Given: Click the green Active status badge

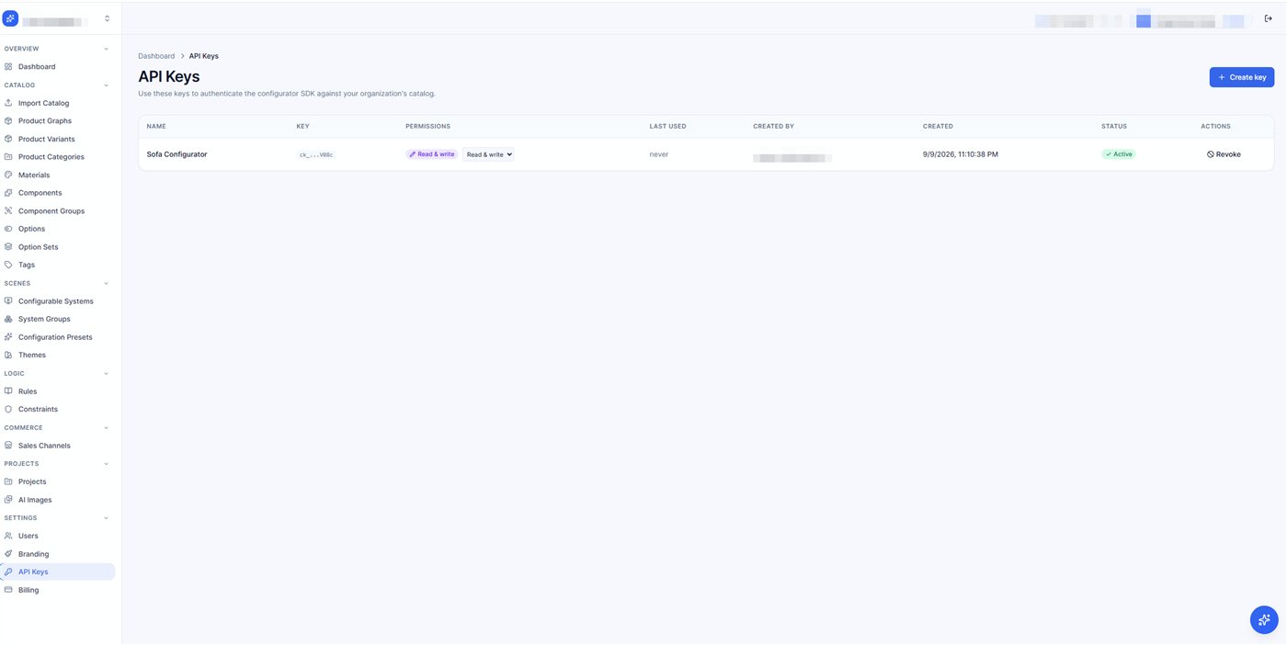Looking at the screenshot, I should [1119, 154].
